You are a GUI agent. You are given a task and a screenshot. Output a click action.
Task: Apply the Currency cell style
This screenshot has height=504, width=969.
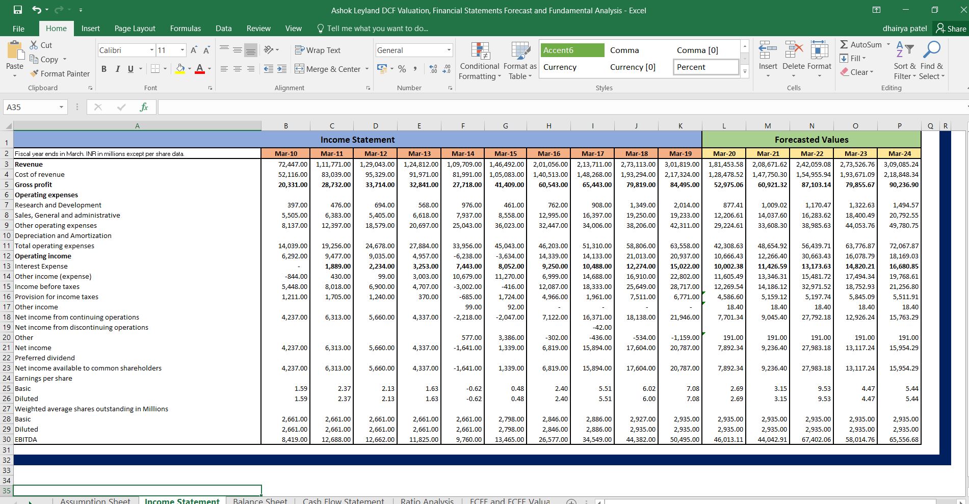point(571,67)
